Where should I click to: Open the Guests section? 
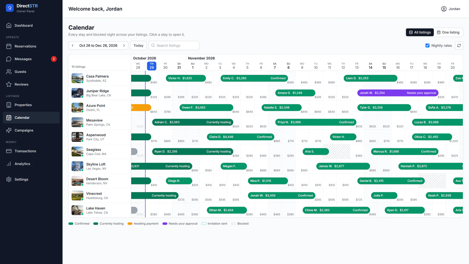coord(31,72)
